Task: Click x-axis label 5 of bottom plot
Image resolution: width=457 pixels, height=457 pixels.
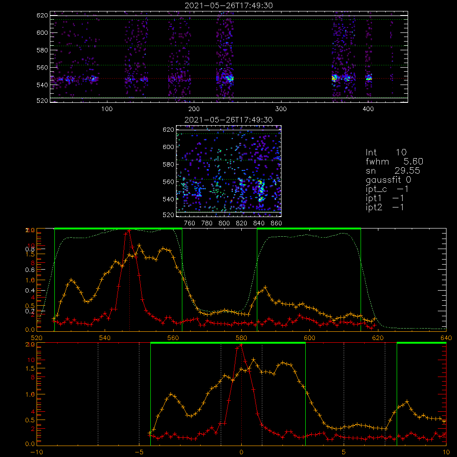Action: click(344, 452)
